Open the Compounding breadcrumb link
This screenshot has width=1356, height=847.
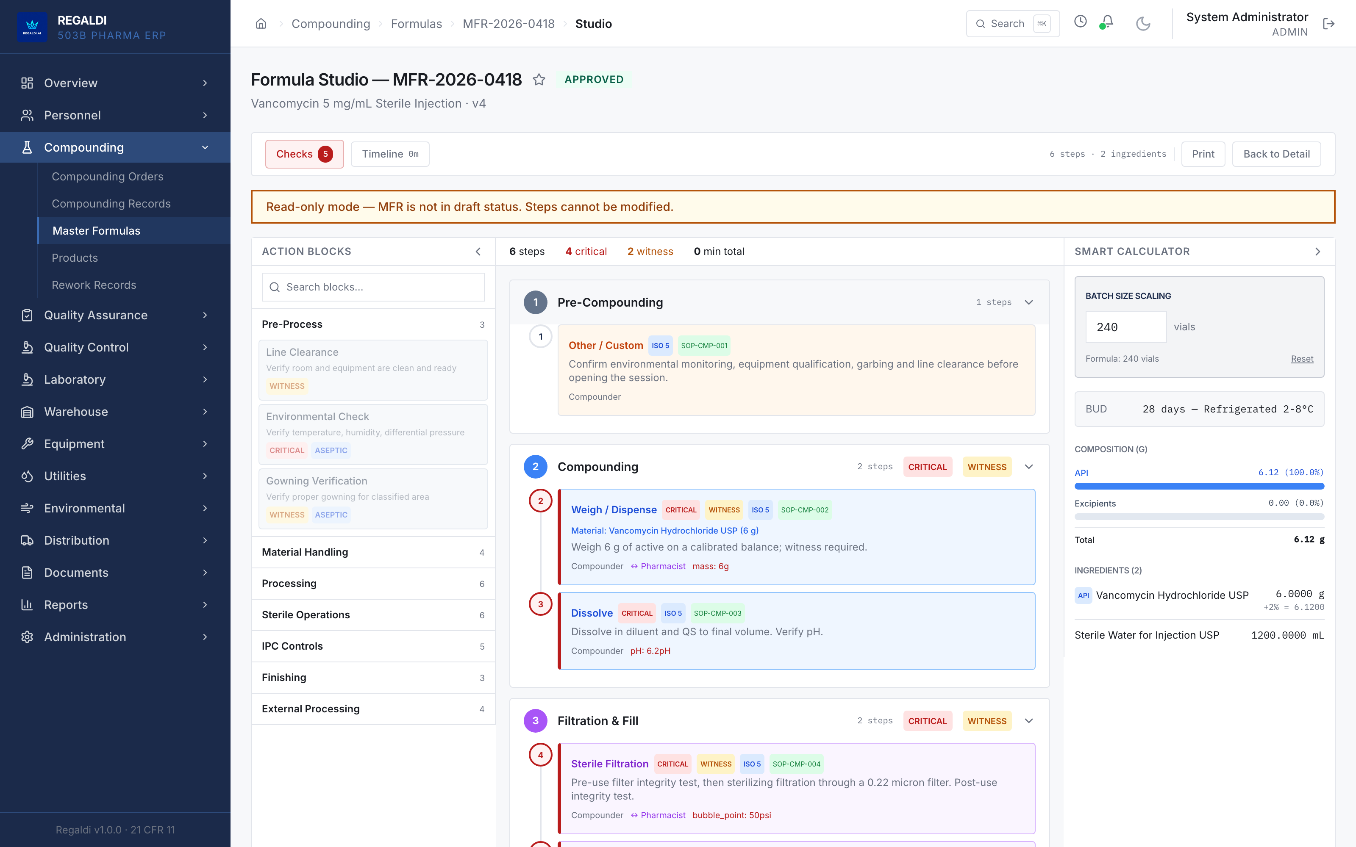tap(331, 24)
